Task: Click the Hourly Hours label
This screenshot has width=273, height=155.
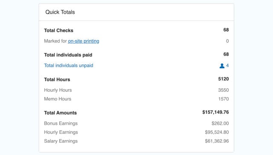Action: coord(58,90)
